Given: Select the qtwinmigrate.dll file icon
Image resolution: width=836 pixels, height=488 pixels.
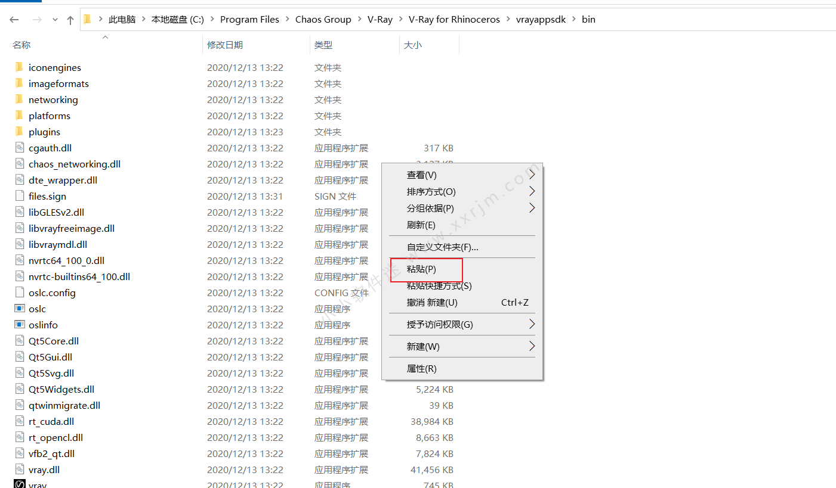Looking at the screenshot, I should [x=19, y=405].
